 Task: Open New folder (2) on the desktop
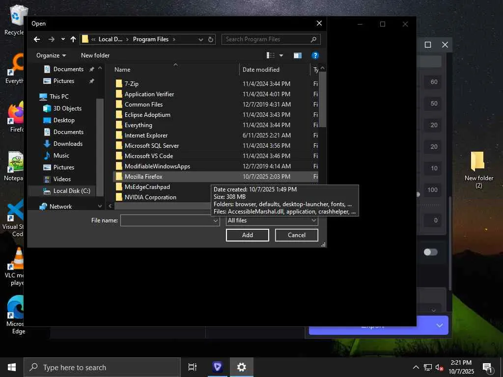tap(478, 170)
